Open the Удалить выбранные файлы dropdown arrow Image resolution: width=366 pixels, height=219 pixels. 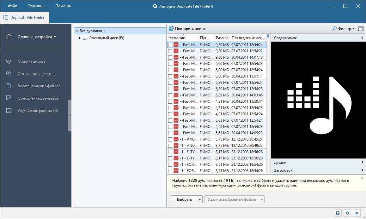(x=262, y=199)
